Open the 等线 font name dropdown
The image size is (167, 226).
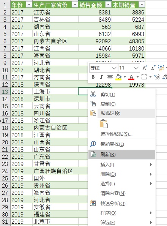(114, 68)
